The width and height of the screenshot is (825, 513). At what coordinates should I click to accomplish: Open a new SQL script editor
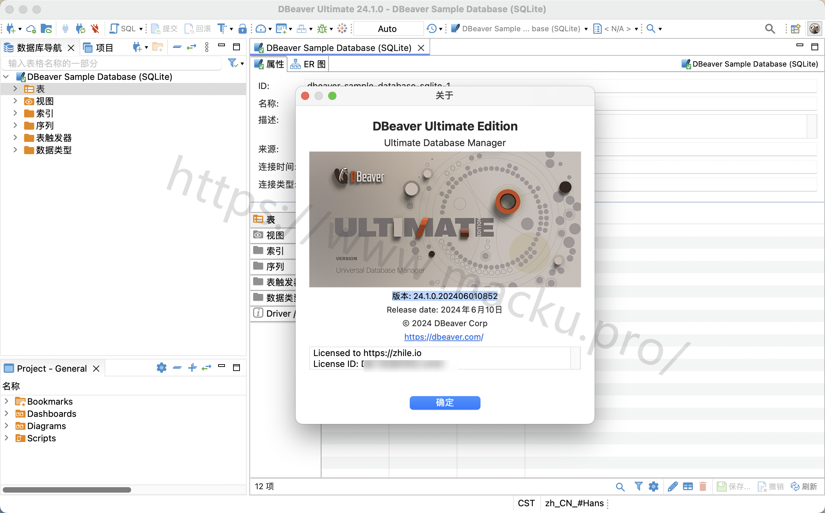pos(122,29)
